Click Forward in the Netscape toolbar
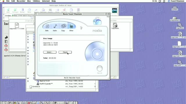Image resolution: width=186 pixels, height=104 pixels. [x=15, y=10]
